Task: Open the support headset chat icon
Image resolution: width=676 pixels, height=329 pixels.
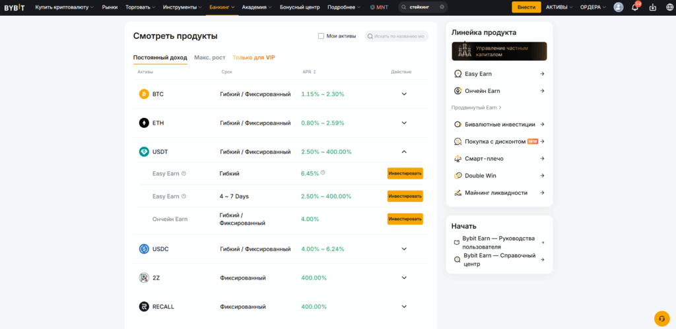Action: coord(661,318)
